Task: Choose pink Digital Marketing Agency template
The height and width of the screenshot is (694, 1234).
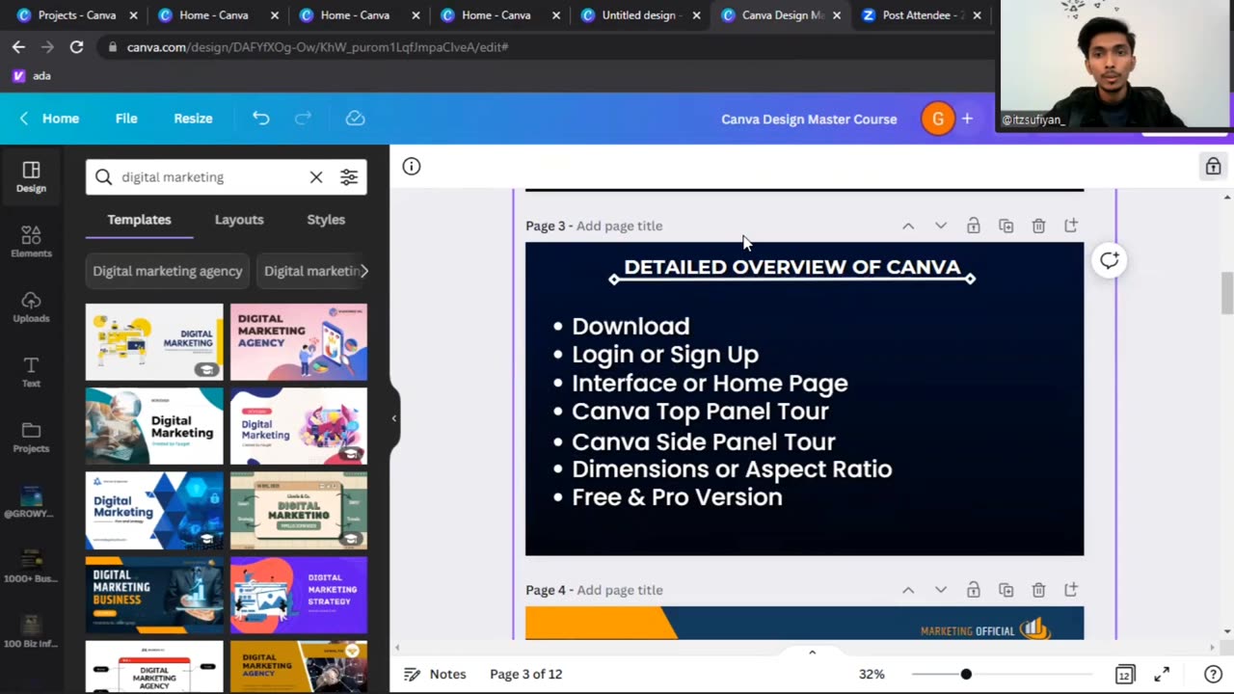Action: point(299,342)
